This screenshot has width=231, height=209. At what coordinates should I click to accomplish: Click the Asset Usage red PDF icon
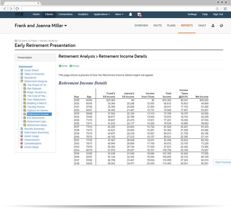[x=22, y=136]
